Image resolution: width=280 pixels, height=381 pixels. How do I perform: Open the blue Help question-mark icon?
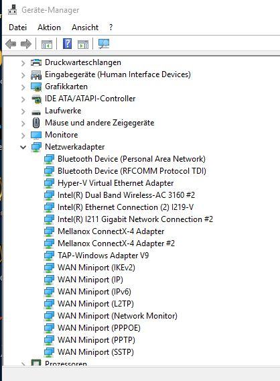pos(67,44)
